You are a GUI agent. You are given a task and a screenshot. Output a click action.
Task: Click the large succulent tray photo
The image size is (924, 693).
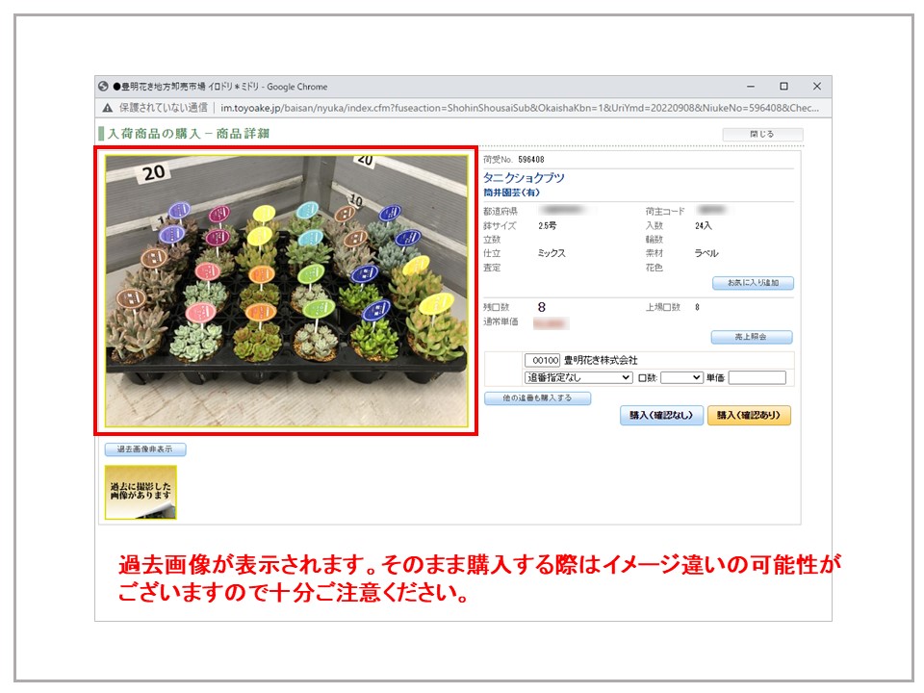pos(286,291)
